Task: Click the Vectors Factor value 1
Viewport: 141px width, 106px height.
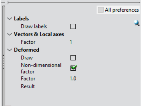Action: pyautogui.click(x=71, y=42)
